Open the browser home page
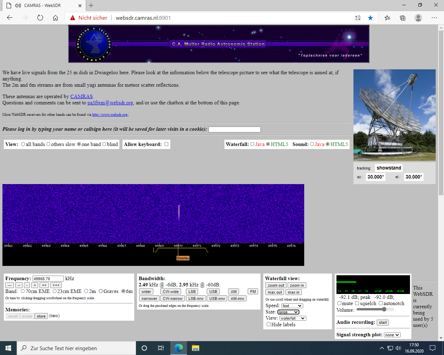The height and width of the screenshot is (355, 444). 55,18
